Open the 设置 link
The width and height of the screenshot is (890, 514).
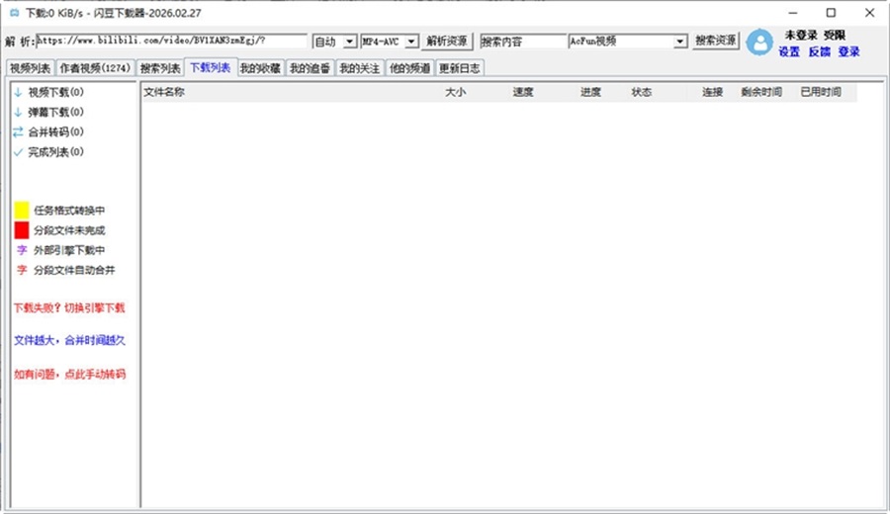coord(789,51)
